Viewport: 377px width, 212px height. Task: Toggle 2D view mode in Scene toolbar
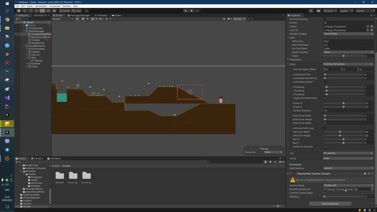click(x=77, y=19)
